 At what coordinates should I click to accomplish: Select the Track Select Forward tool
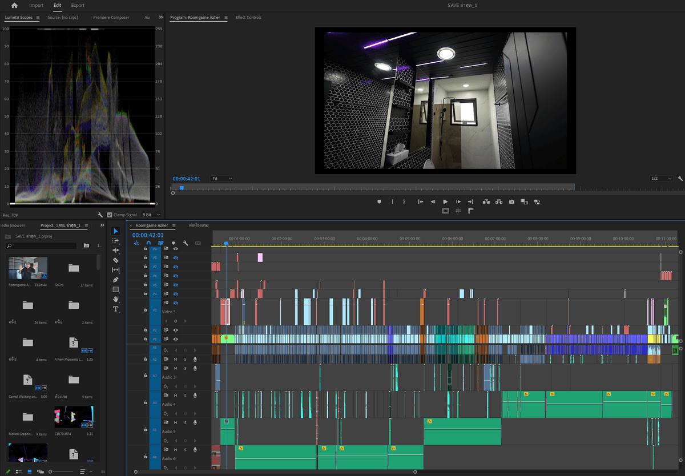tap(116, 241)
